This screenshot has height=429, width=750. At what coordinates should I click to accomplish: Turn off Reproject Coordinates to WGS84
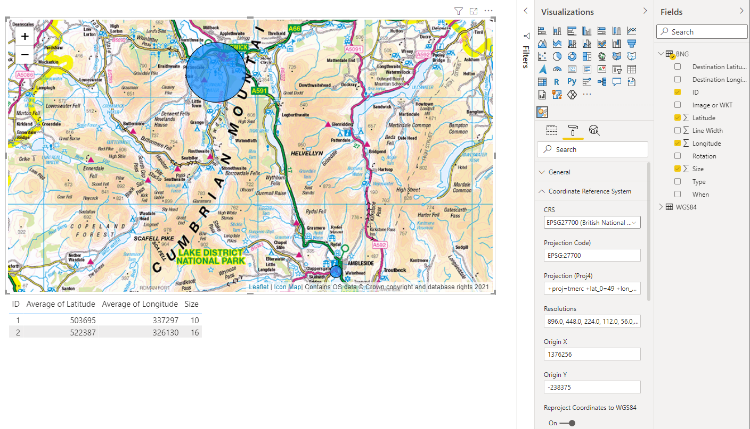point(569,423)
